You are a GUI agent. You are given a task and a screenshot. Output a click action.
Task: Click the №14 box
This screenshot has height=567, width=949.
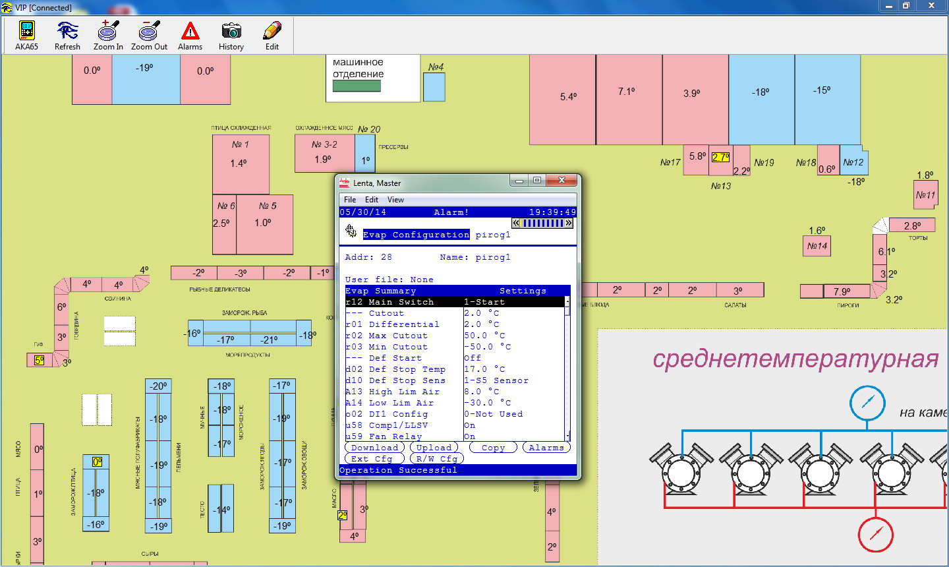tap(817, 246)
